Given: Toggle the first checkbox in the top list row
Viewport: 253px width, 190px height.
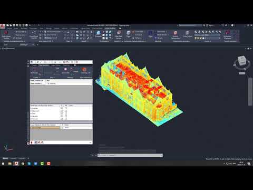Looking at the screenshot, I should 62,108.
